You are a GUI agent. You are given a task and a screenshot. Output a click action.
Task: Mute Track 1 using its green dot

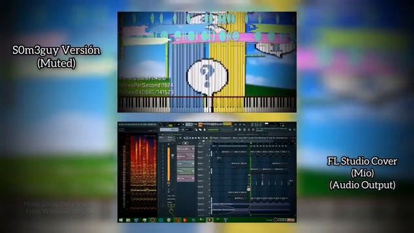pos(210,150)
